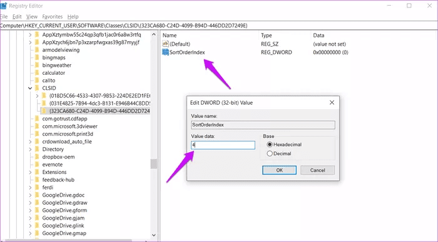This screenshot has height=242, width=438.
Task: Click the evernote folder icon
Action: (x=37, y=164)
